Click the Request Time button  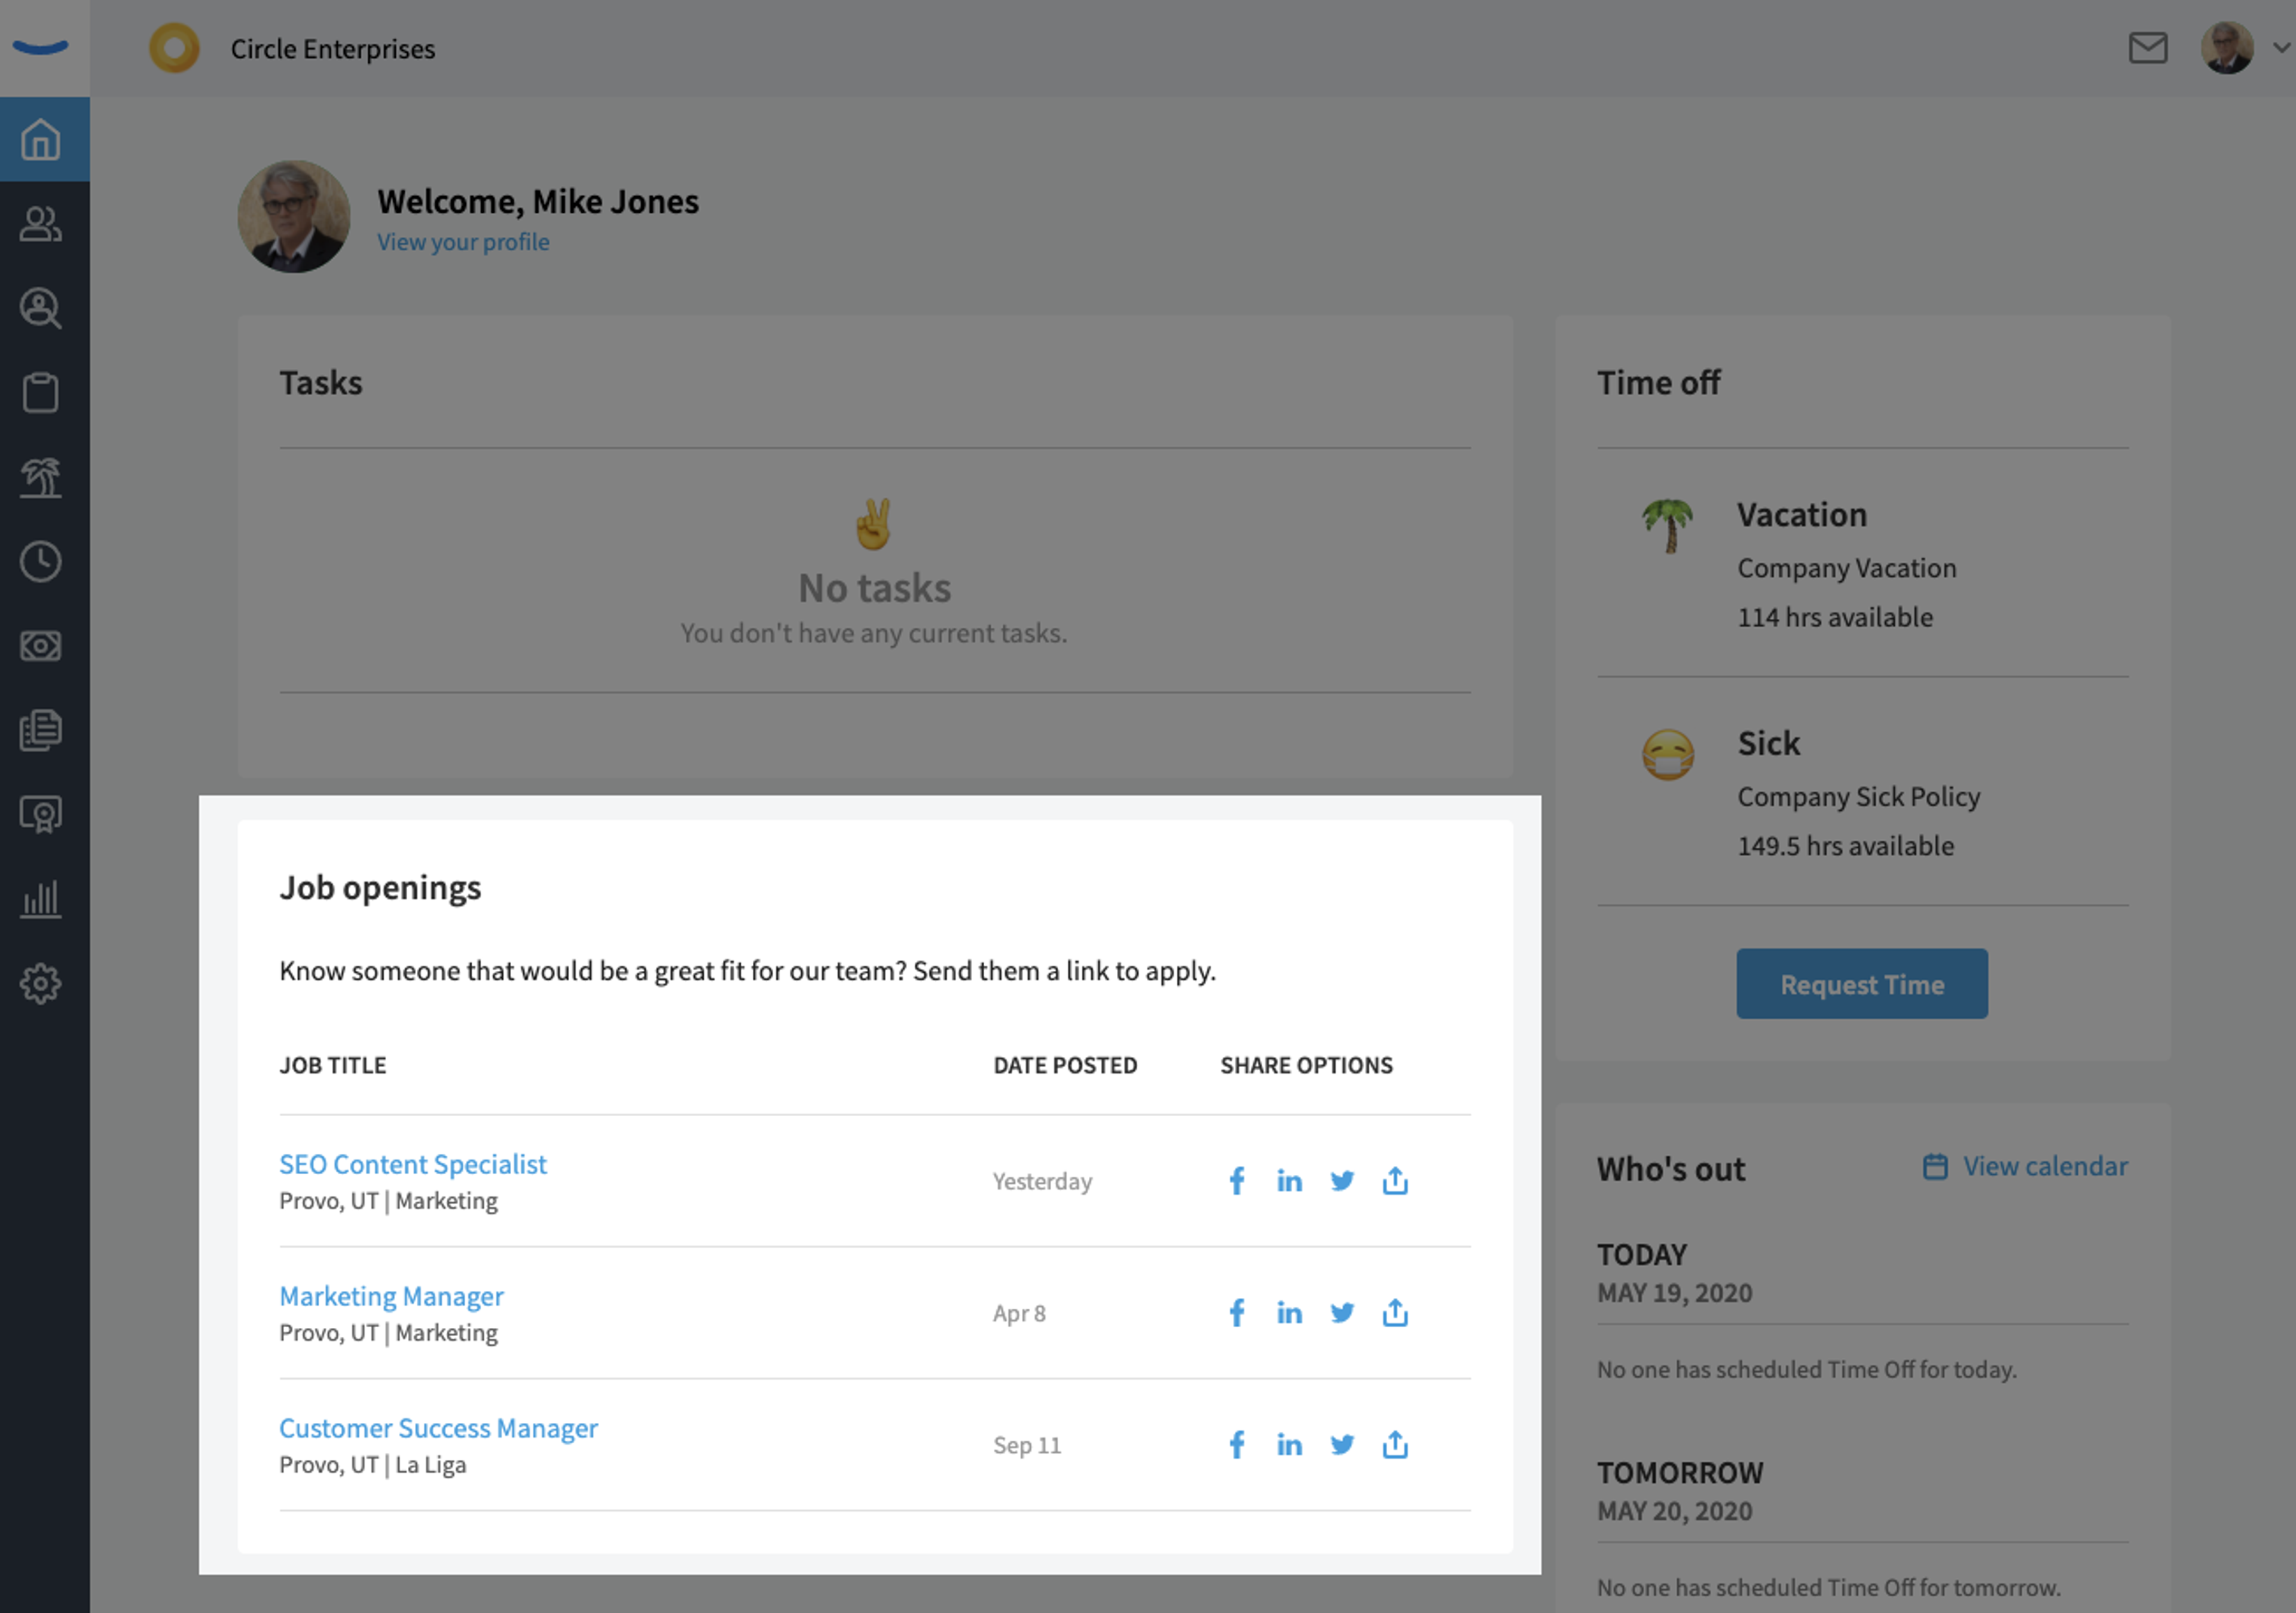[1861, 984]
